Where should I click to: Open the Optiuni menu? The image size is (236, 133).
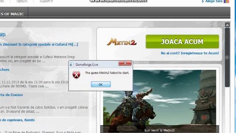coord(22,1)
